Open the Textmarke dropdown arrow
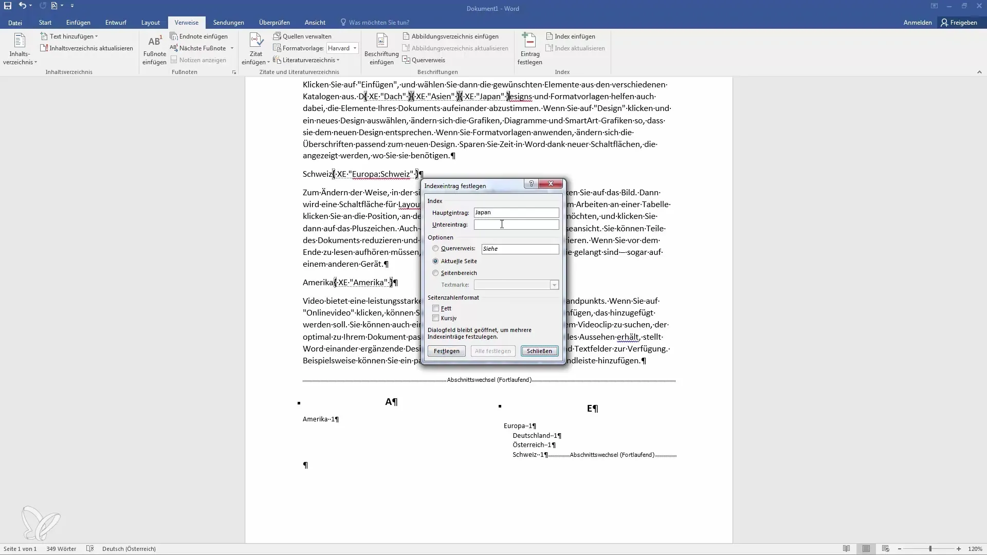The image size is (987, 555). 554,285
